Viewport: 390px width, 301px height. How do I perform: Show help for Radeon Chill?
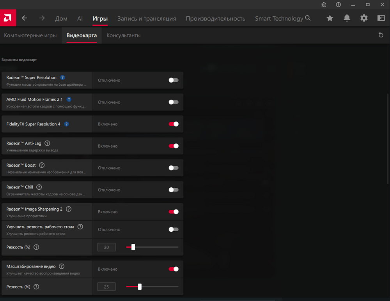(39, 187)
